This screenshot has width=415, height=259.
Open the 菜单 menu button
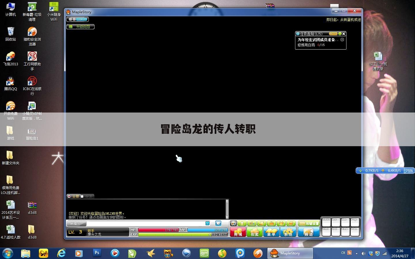click(x=271, y=232)
